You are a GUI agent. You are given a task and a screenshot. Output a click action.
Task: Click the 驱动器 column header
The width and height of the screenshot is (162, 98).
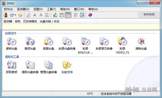(8, 21)
